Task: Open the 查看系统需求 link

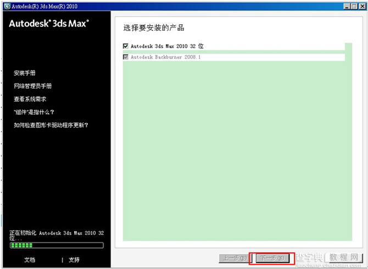Action: [x=30, y=99]
